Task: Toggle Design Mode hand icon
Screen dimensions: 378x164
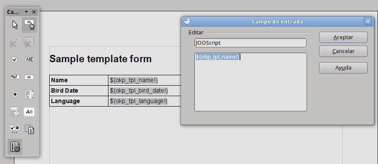Action: coord(30,25)
